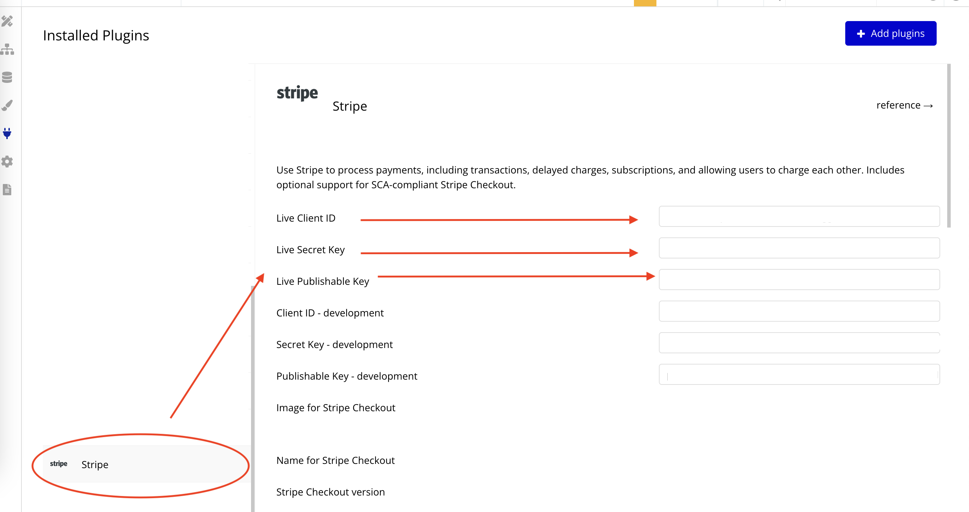Click the large Stripe logo in plugin header
Screen dimensions: 969x512
pyautogui.click(x=297, y=93)
